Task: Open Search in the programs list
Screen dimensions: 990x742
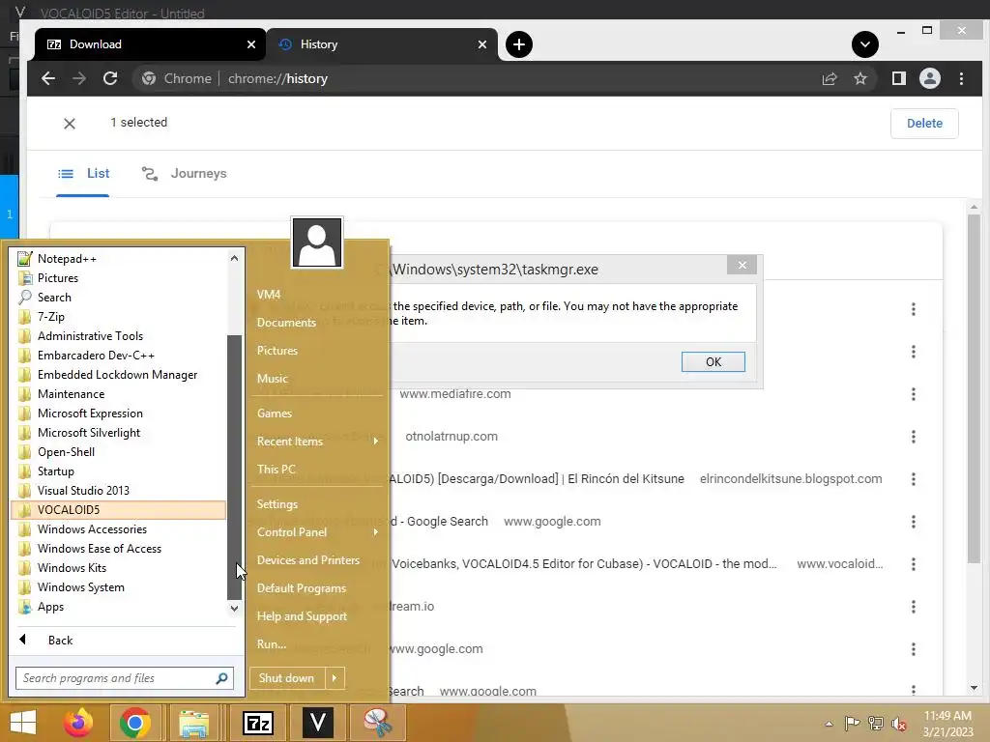Action: (118, 298)
